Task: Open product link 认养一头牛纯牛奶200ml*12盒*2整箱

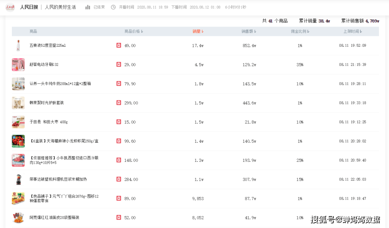Action: pos(60,83)
